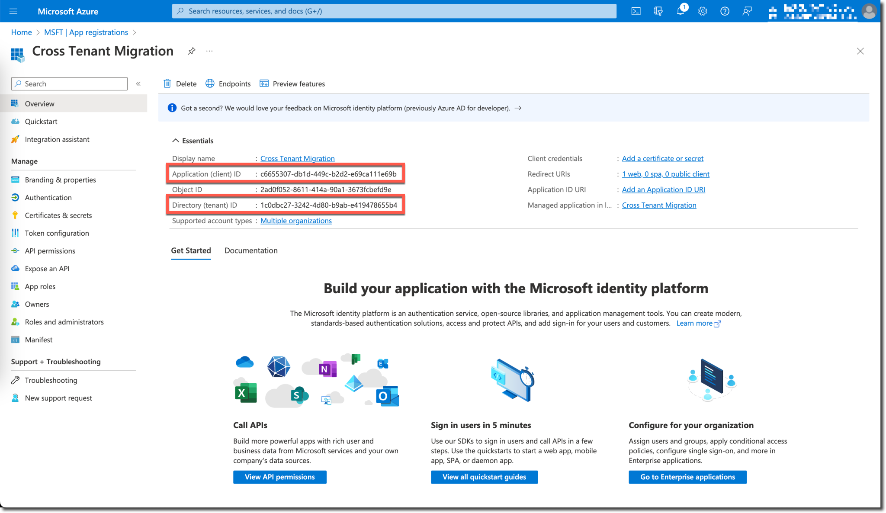Collapse the Essentials section

click(x=176, y=140)
